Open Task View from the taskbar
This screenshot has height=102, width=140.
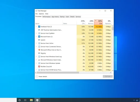coord(25,100)
